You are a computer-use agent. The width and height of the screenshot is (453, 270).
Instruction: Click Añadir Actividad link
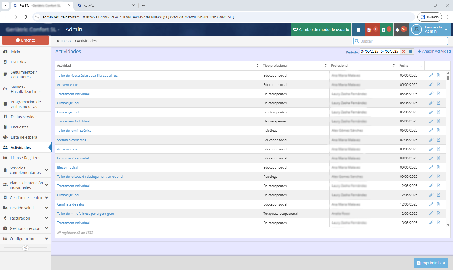[434, 51]
